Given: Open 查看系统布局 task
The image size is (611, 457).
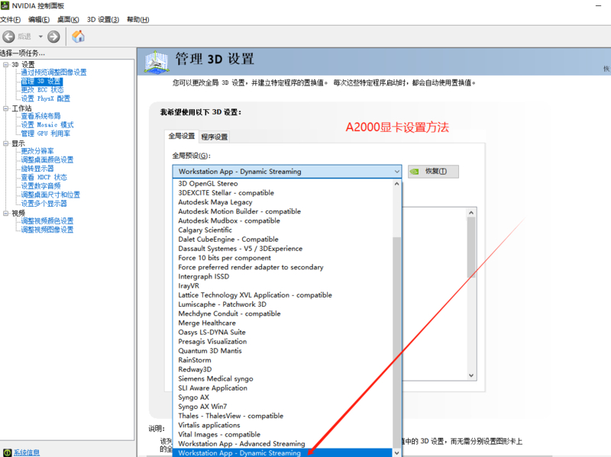Looking at the screenshot, I should (41, 116).
